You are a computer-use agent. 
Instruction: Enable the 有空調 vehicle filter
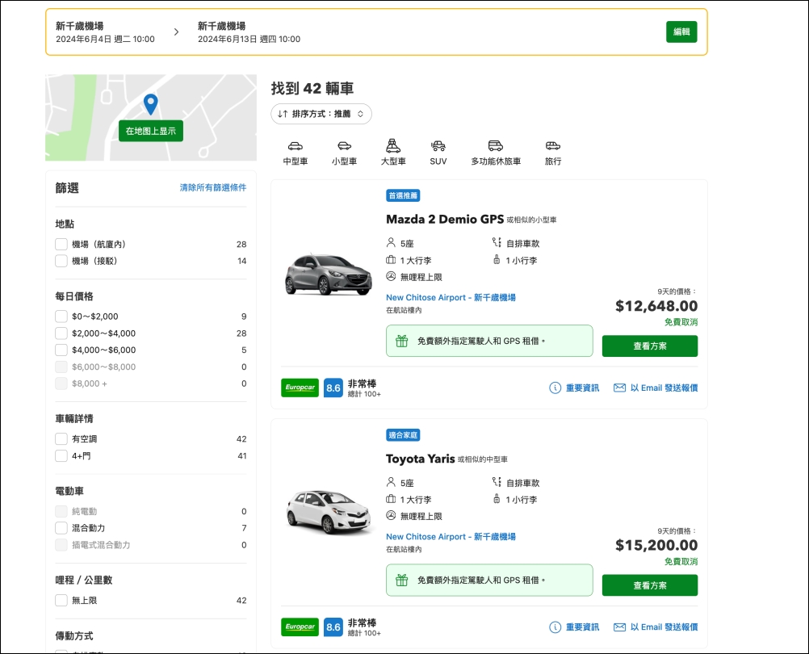(61, 439)
